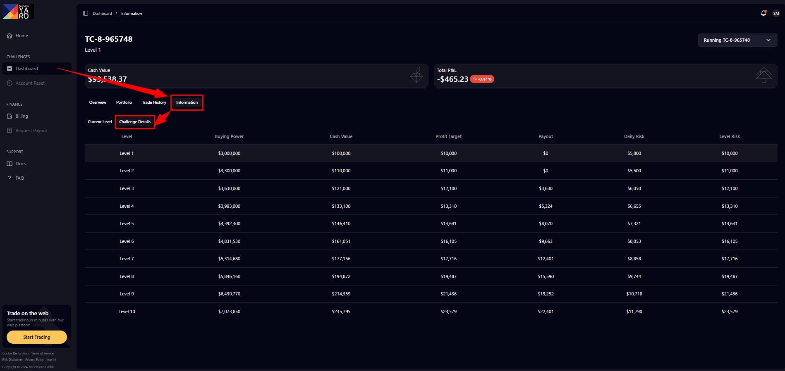Screen dimensions: 785x371
Task: Open the Privacy Policy footer link
Action: (34, 359)
